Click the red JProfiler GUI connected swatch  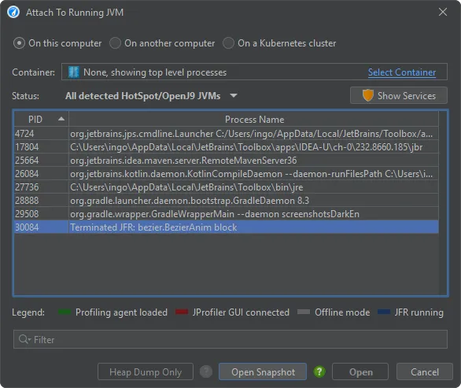pyautogui.click(x=182, y=312)
